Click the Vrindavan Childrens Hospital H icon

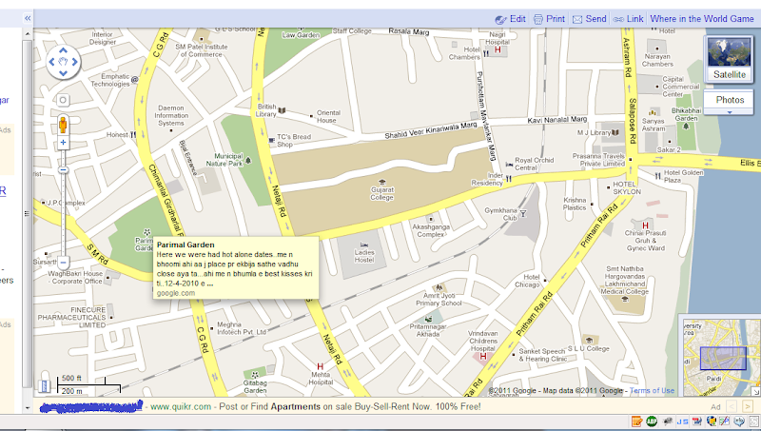[483, 356]
